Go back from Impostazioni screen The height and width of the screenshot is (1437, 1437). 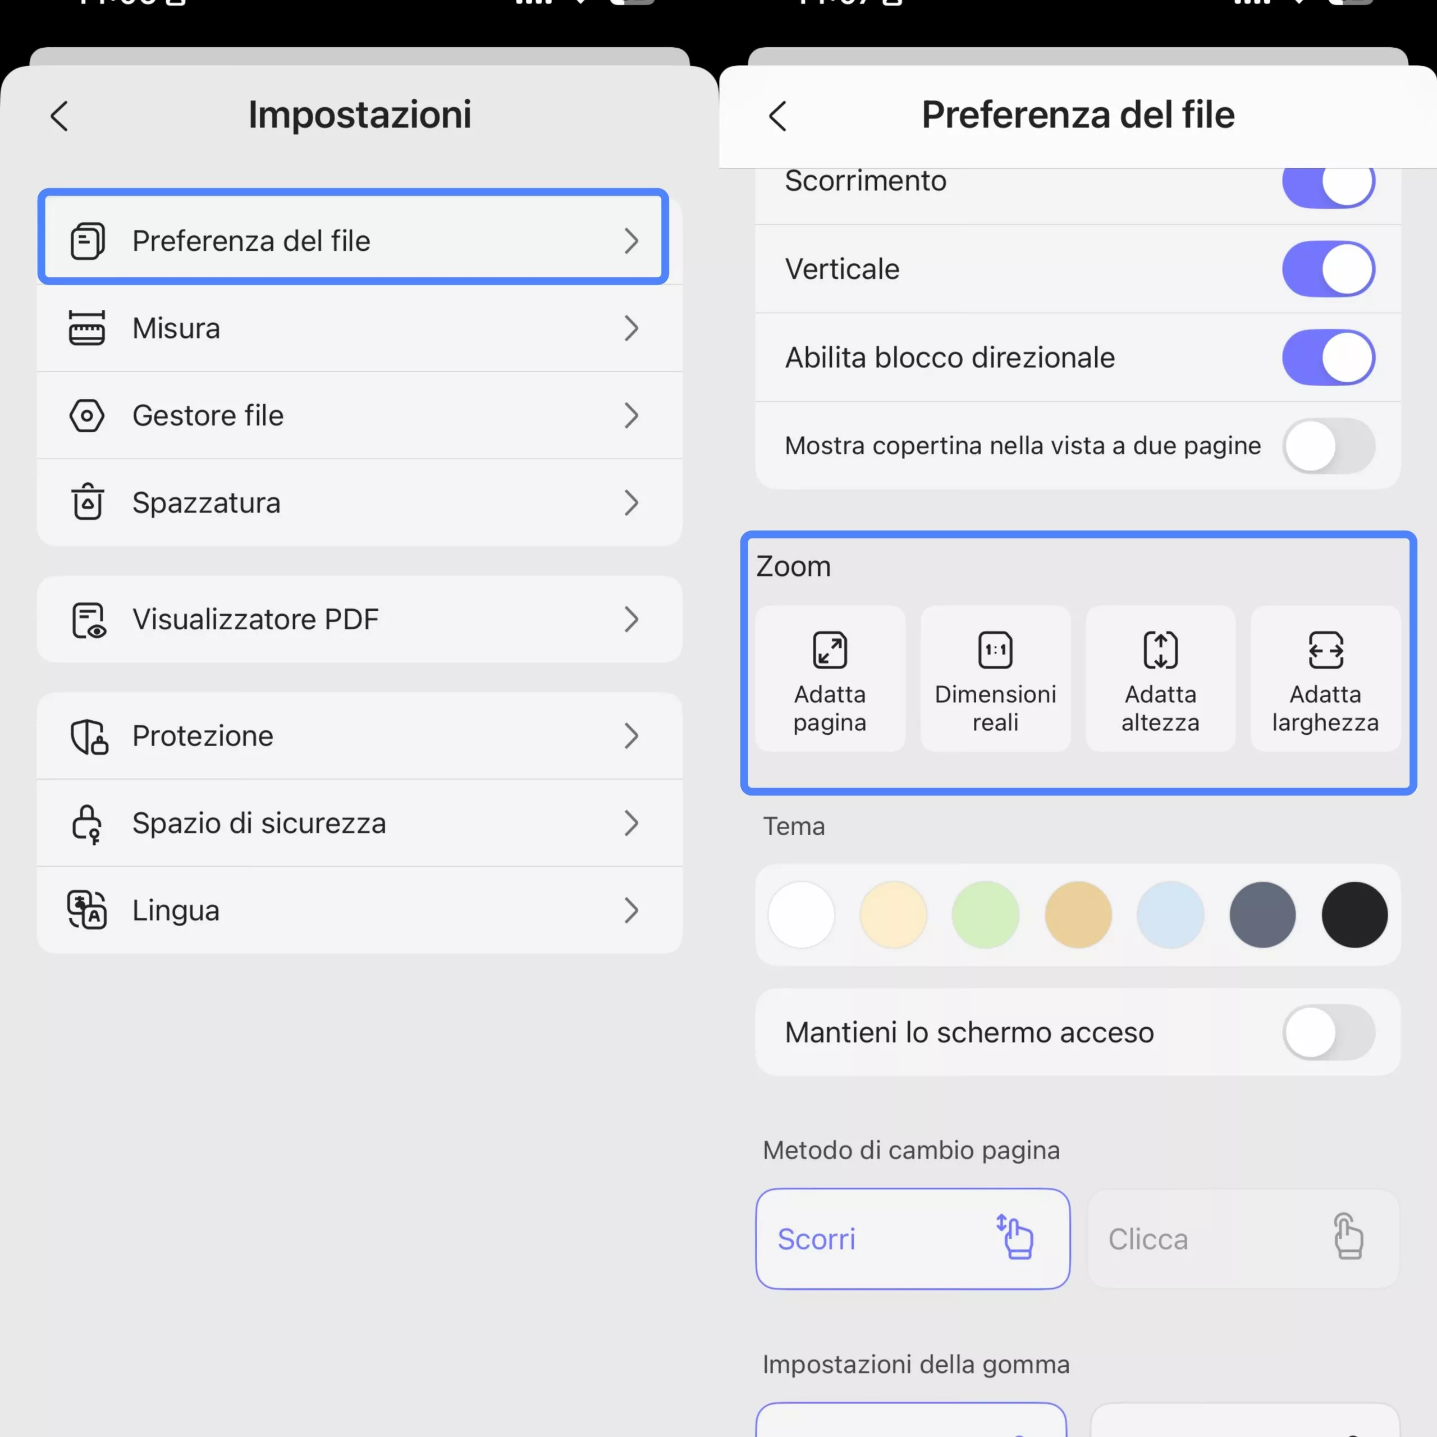coord(60,116)
